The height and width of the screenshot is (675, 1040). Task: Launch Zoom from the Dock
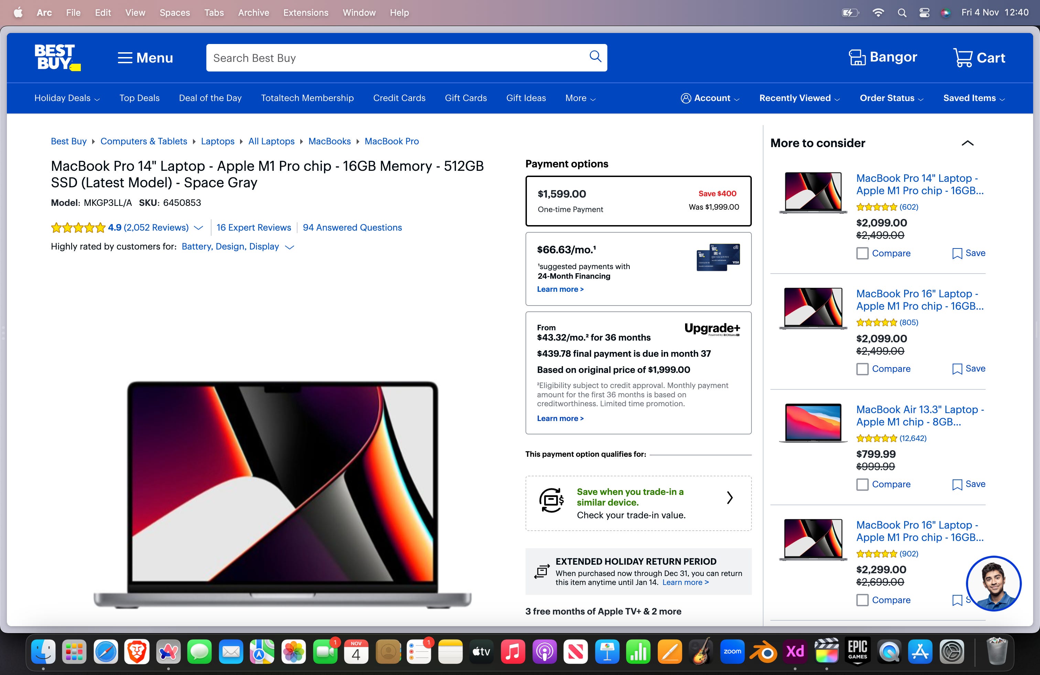point(733,652)
